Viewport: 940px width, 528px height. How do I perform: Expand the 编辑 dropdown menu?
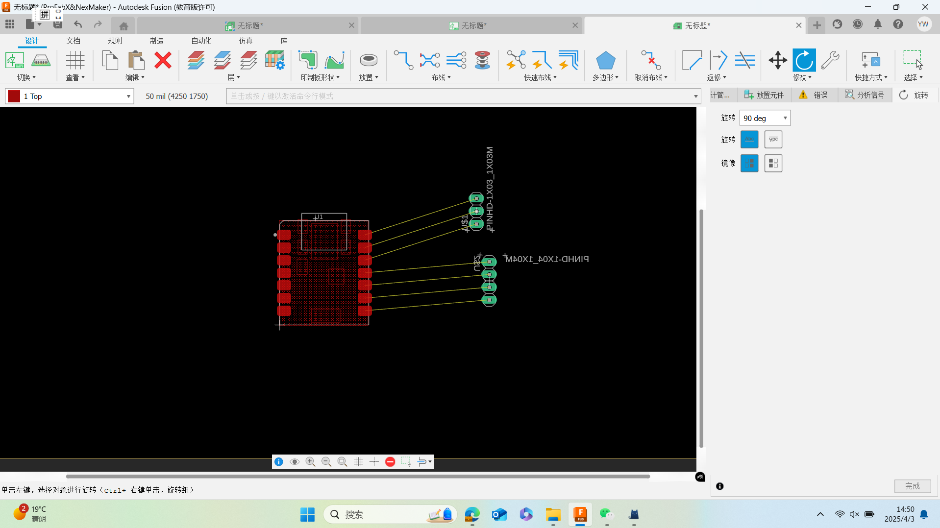[135, 77]
